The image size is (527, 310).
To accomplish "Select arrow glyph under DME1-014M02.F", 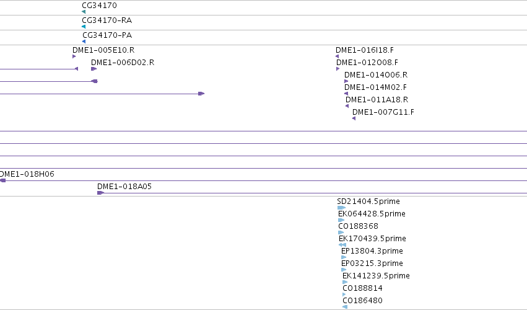I will 346,94.
